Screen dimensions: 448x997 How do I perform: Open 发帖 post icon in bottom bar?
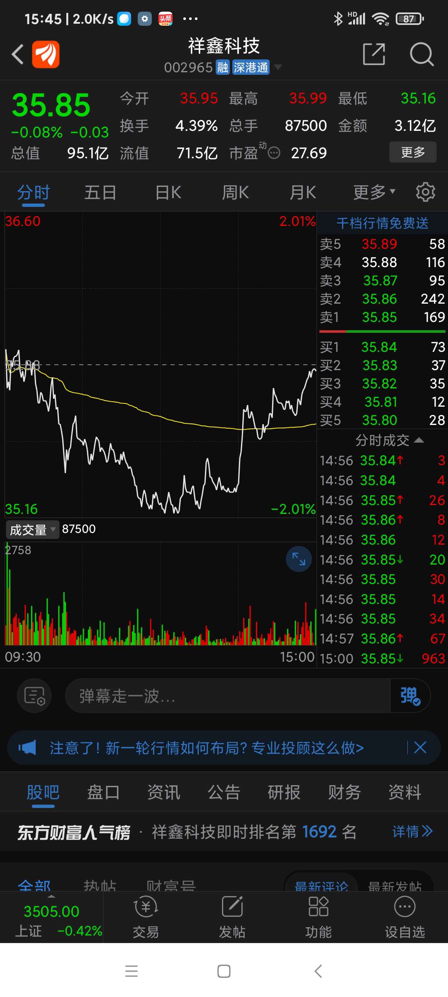click(x=232, y=918)
